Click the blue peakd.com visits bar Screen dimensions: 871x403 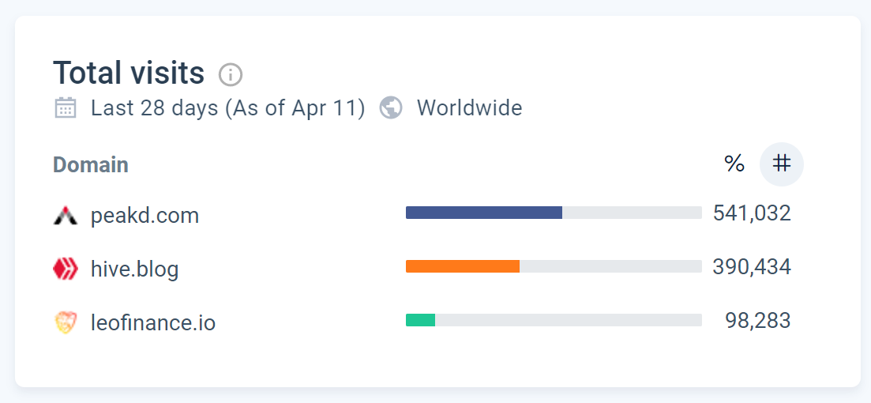coord(484,213)
